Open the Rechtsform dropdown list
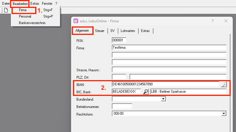The height and width of the screenshot is (132, 236). (x=224, y=113)
